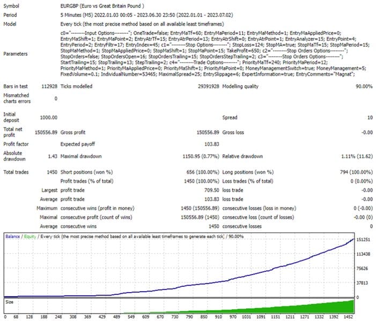Click the Period date range text
Viewport: 376px width, 321px height.
(146, 15)
